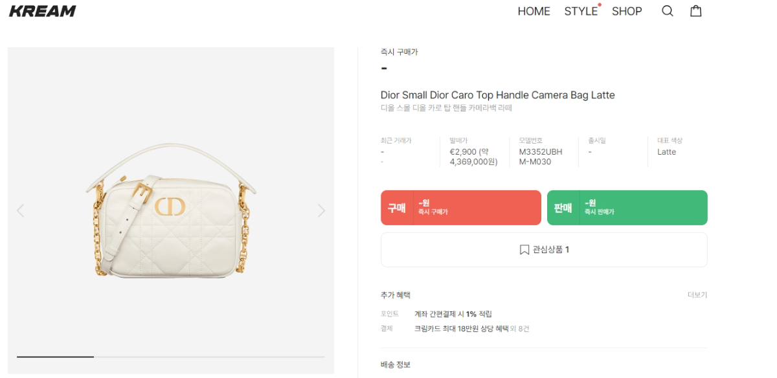
Task: Click the Dior Caro bag product image
Action: pyautogui.click(x=171, y=210)
